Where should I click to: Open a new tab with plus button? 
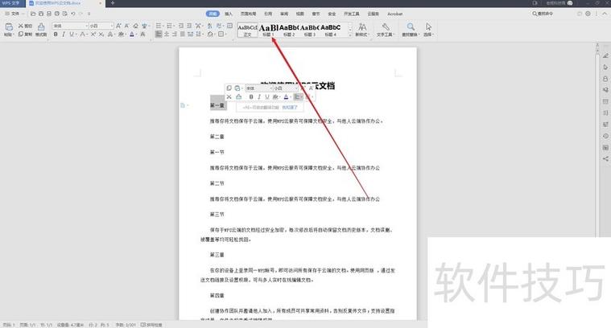point(113,3)
